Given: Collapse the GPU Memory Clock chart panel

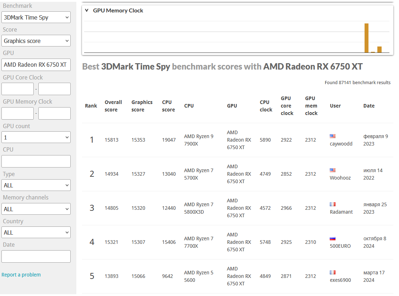Looking at the screenshot, I should [x=87, y=11].
